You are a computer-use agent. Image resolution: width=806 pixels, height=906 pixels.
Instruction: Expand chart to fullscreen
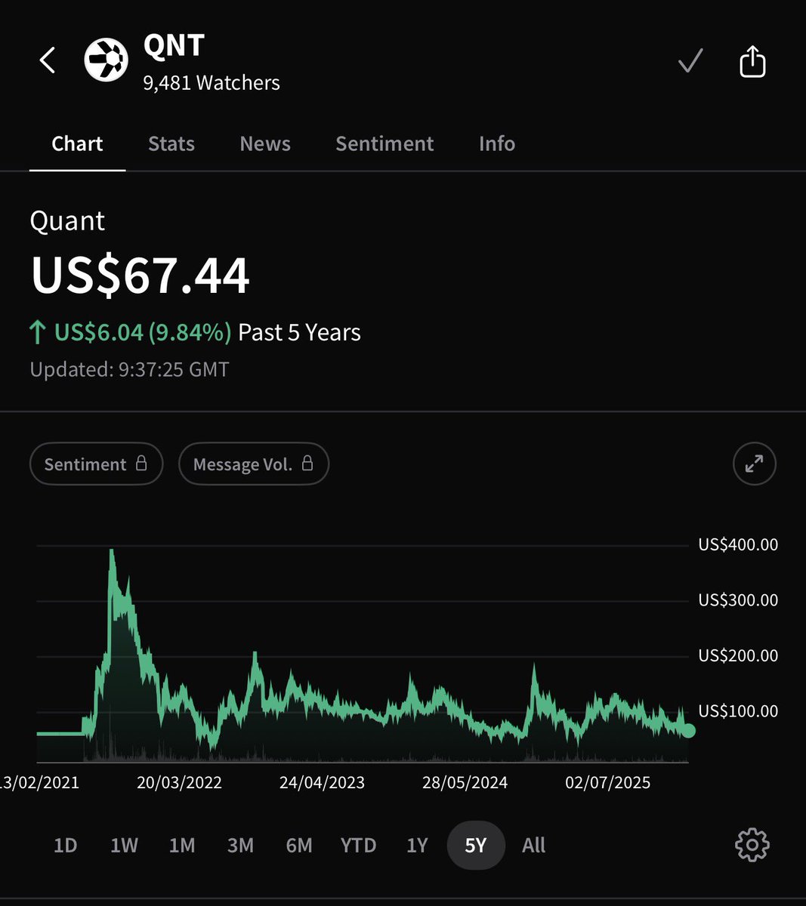point(754,464)
